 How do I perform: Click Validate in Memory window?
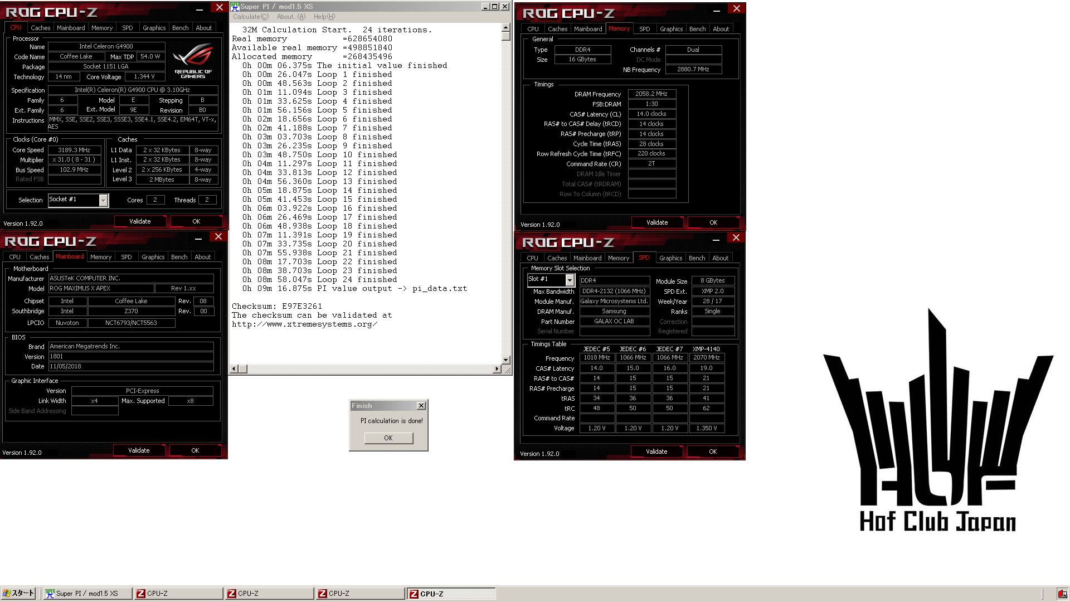[657, 222]
